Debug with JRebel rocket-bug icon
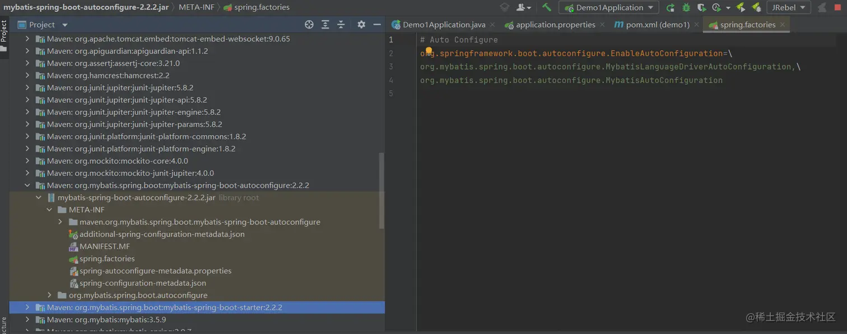Screen dimensions: 847x334 (756, 8)
